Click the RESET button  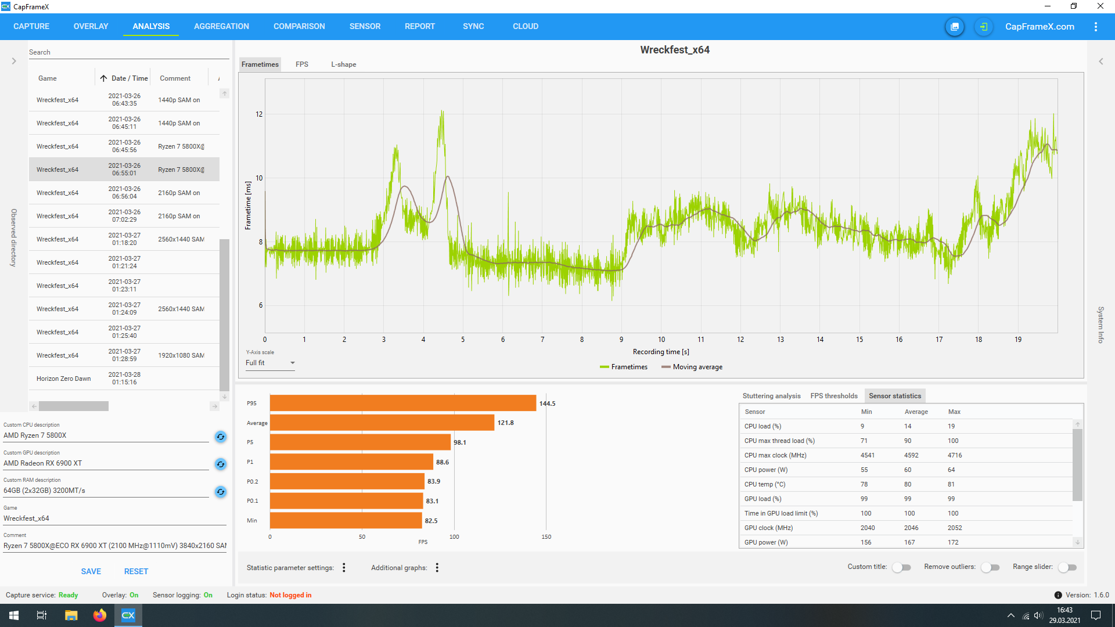(x=136, y=571)
